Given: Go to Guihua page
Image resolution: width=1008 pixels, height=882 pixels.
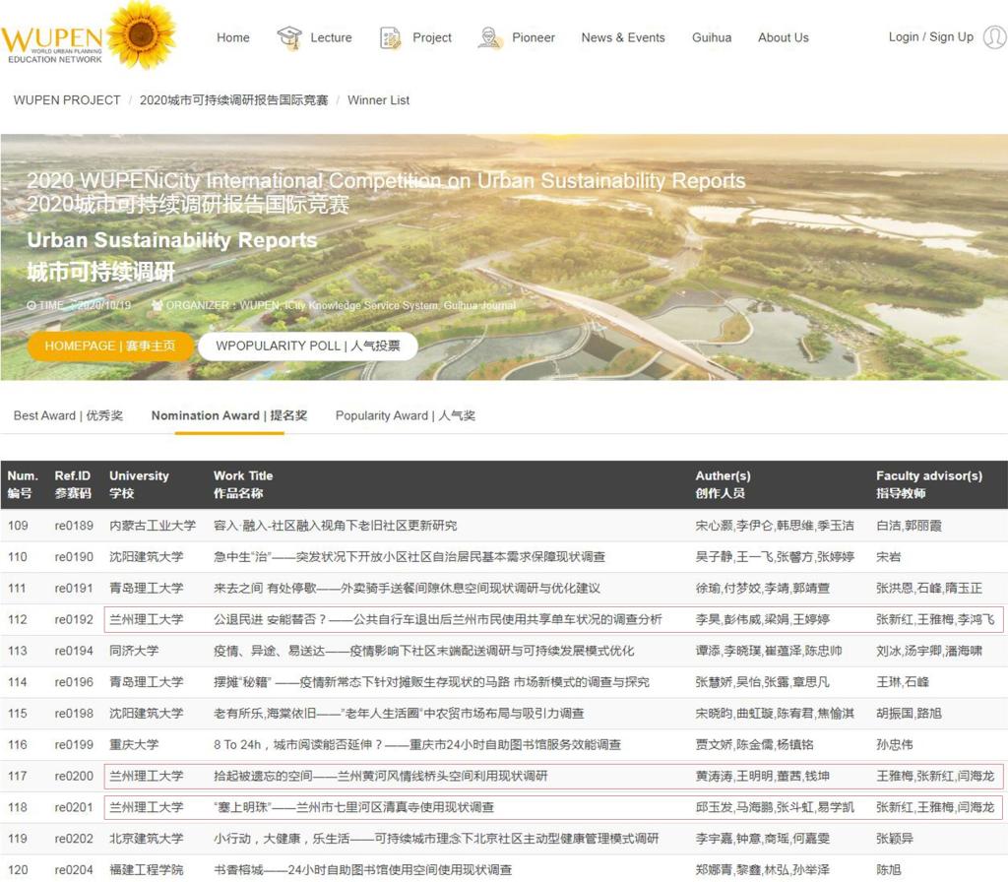Looking at the screenshot, I should [712, 37].
